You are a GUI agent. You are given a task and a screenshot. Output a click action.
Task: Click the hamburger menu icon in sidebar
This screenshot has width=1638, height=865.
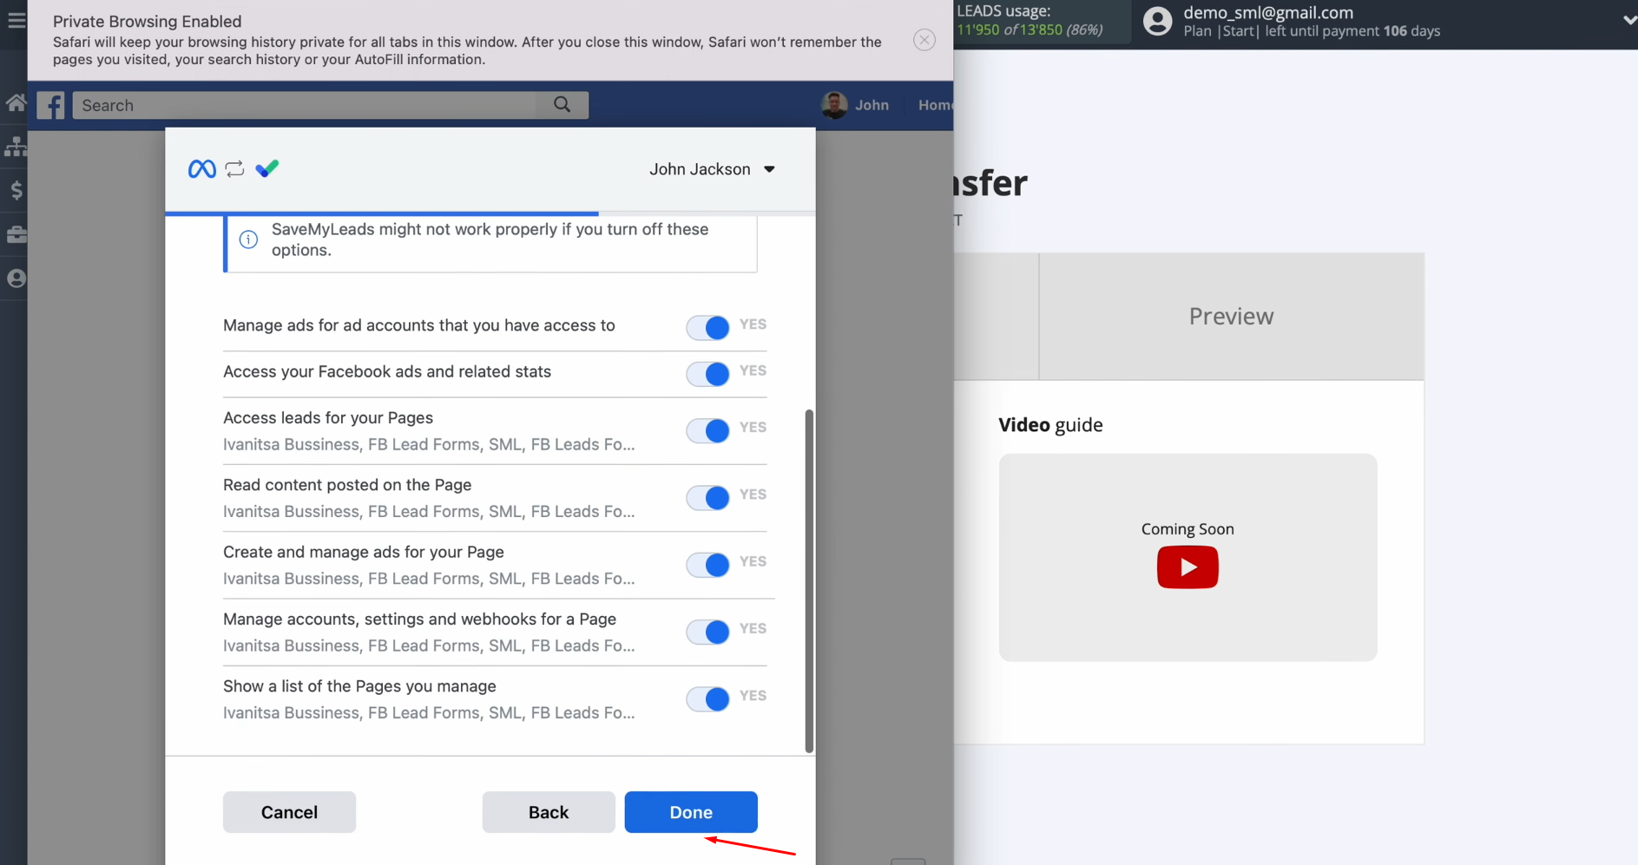[x=16, y=19]
